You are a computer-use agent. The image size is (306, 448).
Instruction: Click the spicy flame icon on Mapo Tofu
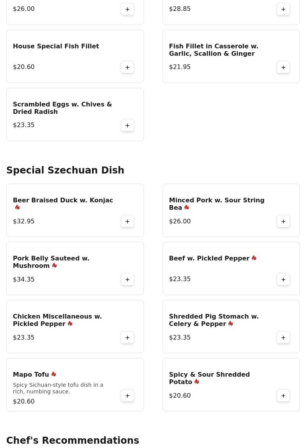[54, 374]
